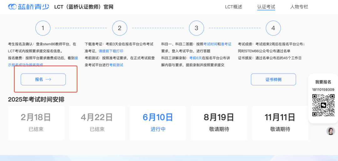Click the 证书样例 button

pos(273,79)
